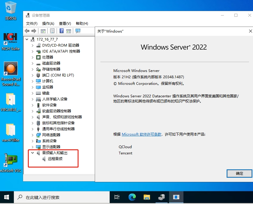Open the vac470lite folder on desktop
This screenshot has height=204, width=253.
tap(11, 133)
